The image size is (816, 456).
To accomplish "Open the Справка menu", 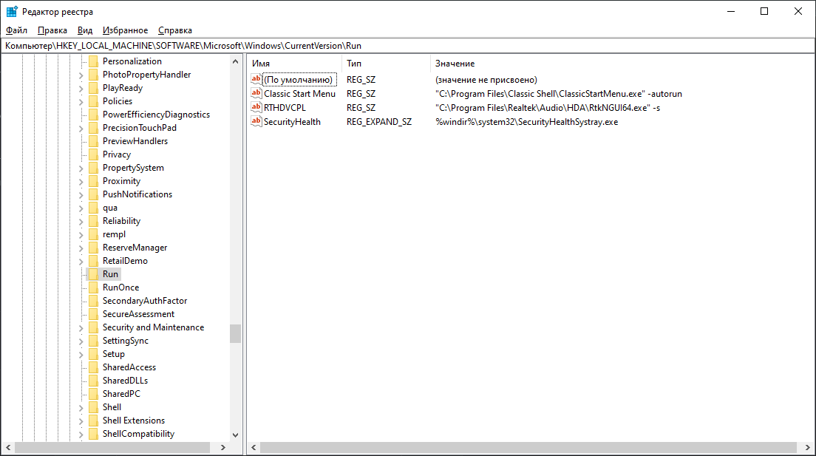I will tap(175, 30).
